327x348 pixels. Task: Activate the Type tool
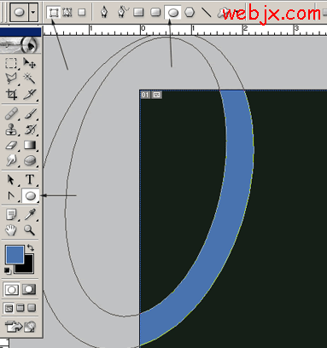[30, 180]
